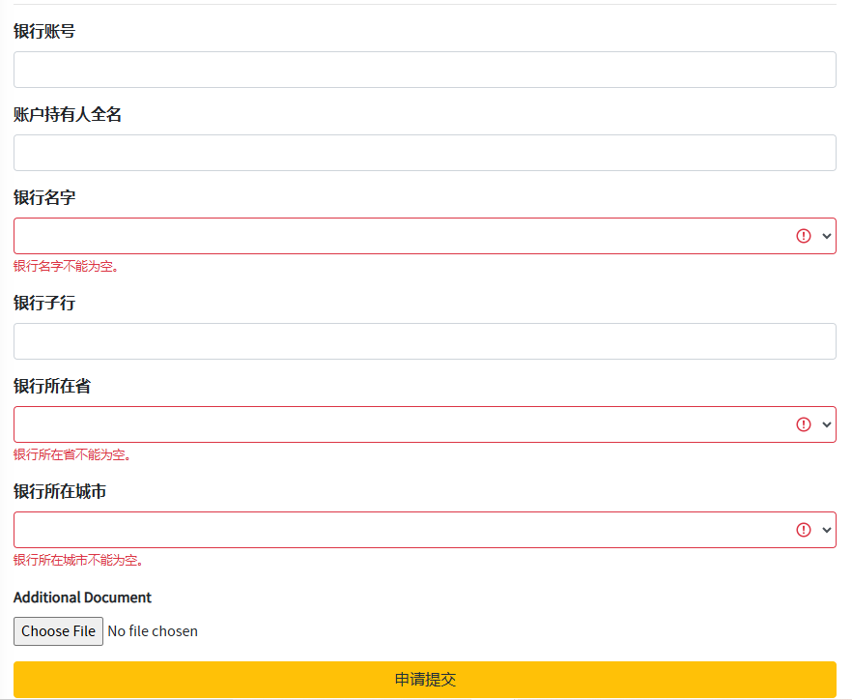Click the 银行子行 input field
This screenshot has height=700, width=852.
pos(424,341)
